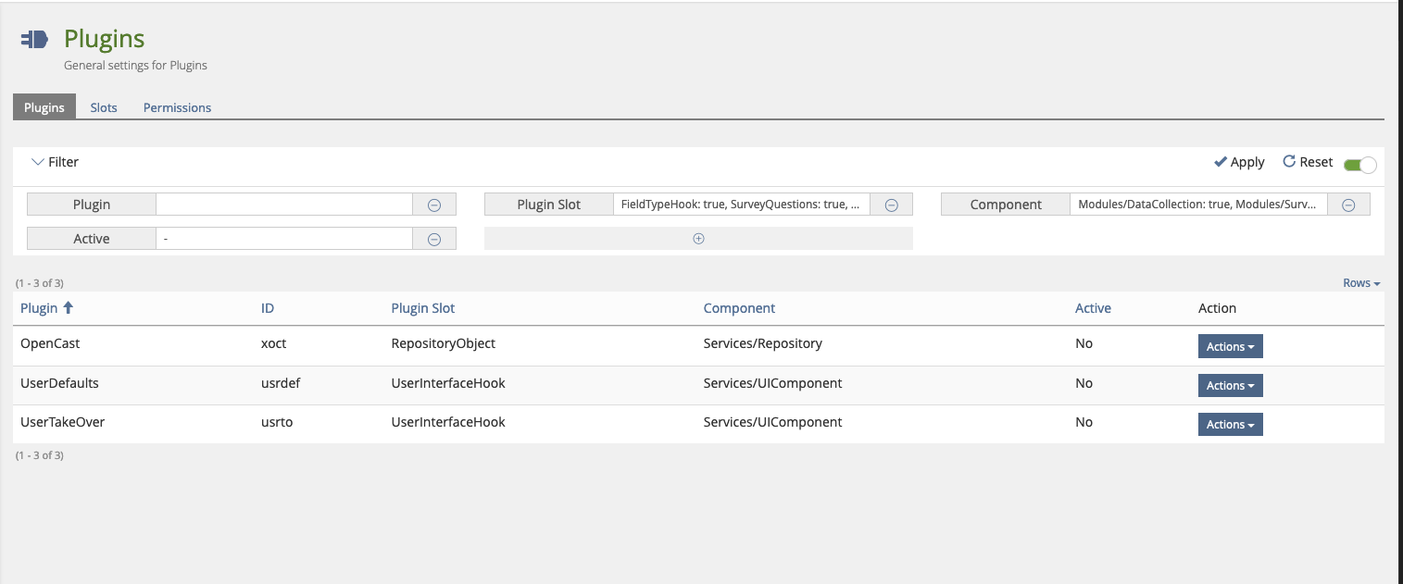Open Actions dropdown for UserDefaults
This screenshot has width=1403, height=584.
pos(1230,385)
